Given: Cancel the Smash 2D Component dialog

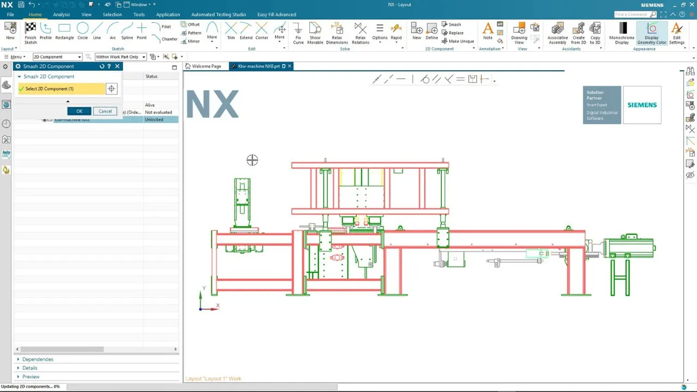Looking at the screenshot, I should [105, 111].
